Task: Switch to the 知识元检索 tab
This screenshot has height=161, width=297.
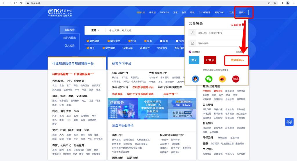Action: (x=70, y=38)
